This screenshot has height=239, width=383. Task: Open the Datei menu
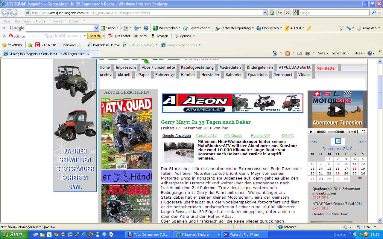coord(6,21)
